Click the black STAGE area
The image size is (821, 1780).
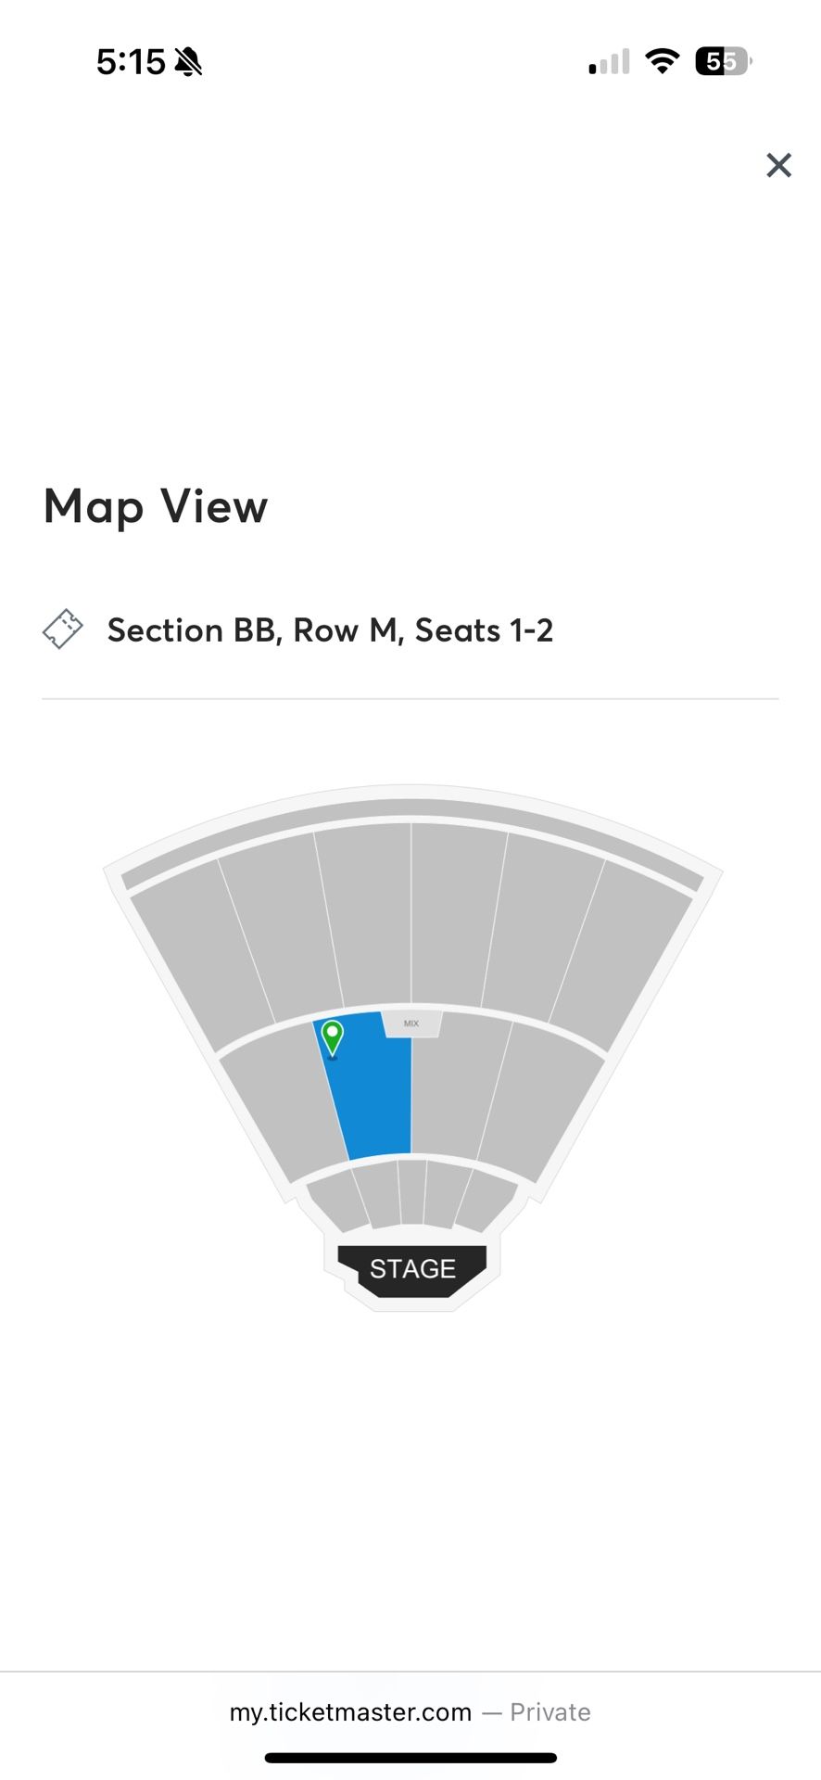click(412, 1268)
